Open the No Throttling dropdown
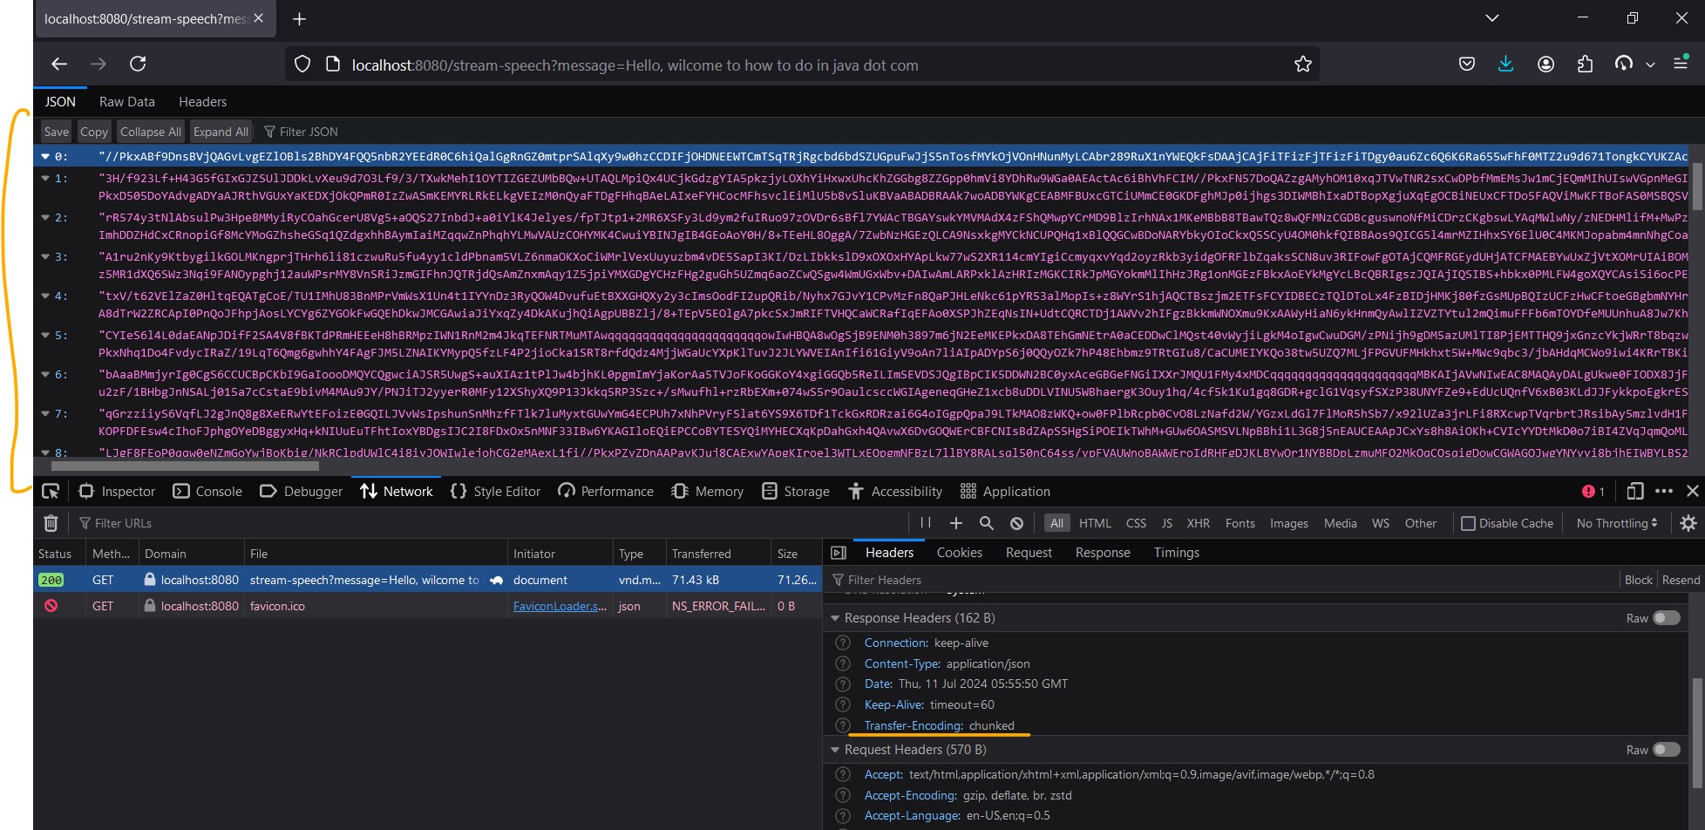The height and width of the screenshot is (830, 1705). coord(1615,522)
